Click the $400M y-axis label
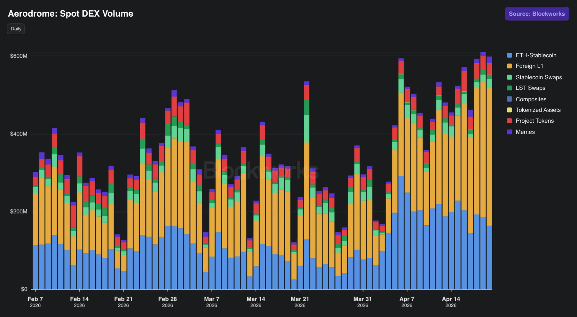Image resolution: width=577 pixels, height=317 pixels. coord(19,134)
